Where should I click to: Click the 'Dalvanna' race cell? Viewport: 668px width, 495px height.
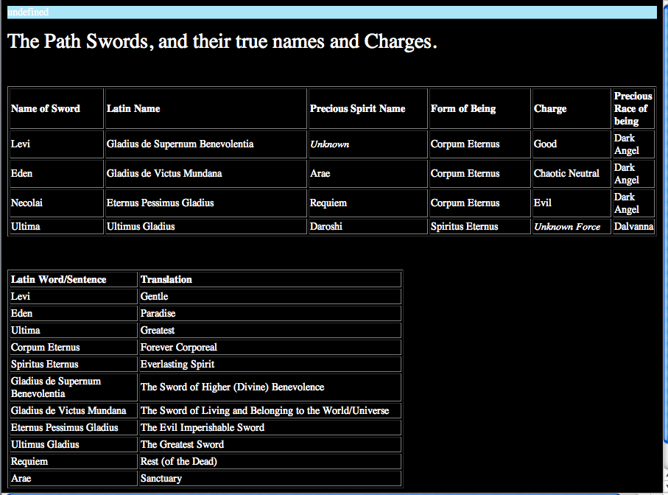pyautogui.click(x=632, y=226)
